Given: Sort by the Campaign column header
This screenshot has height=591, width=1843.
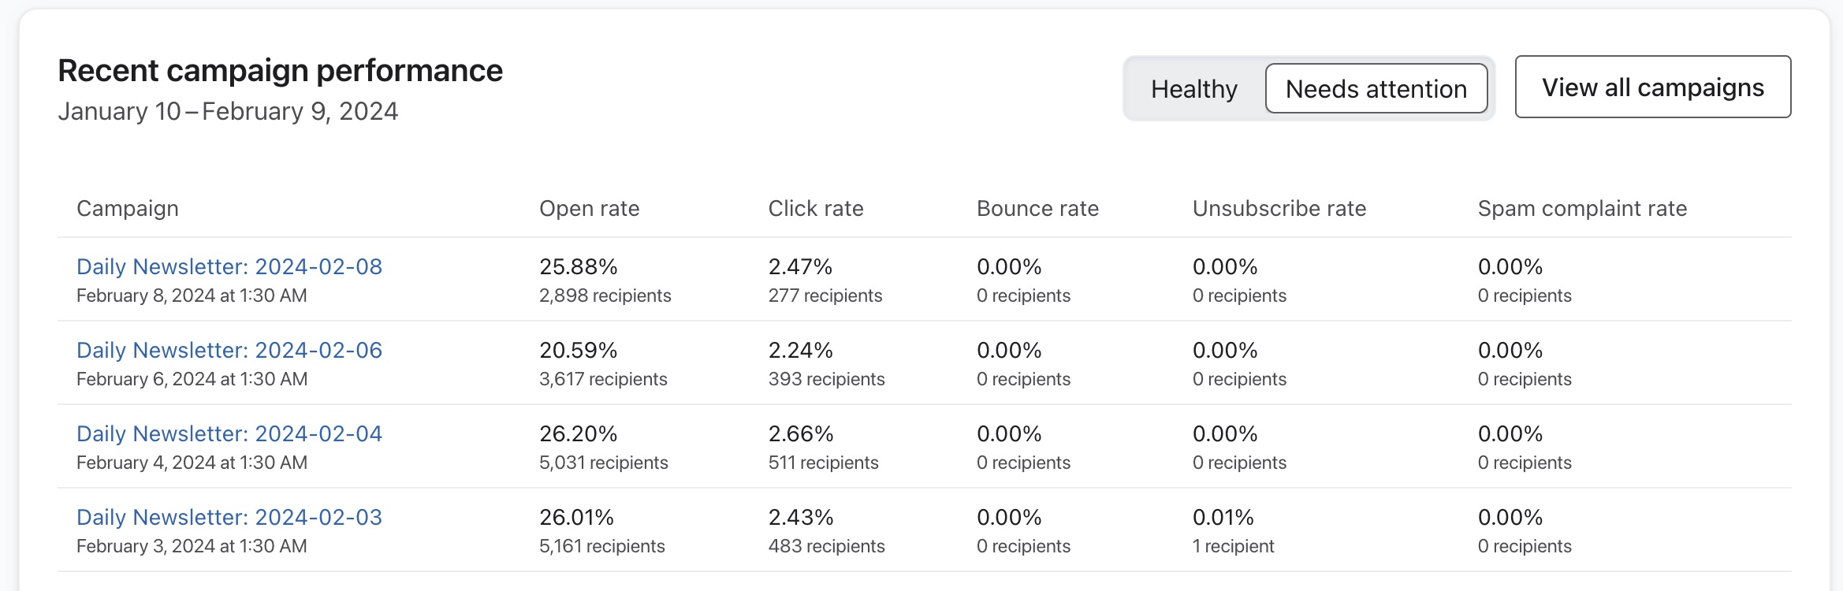Looking at the screenshot, I should [127, 208].
